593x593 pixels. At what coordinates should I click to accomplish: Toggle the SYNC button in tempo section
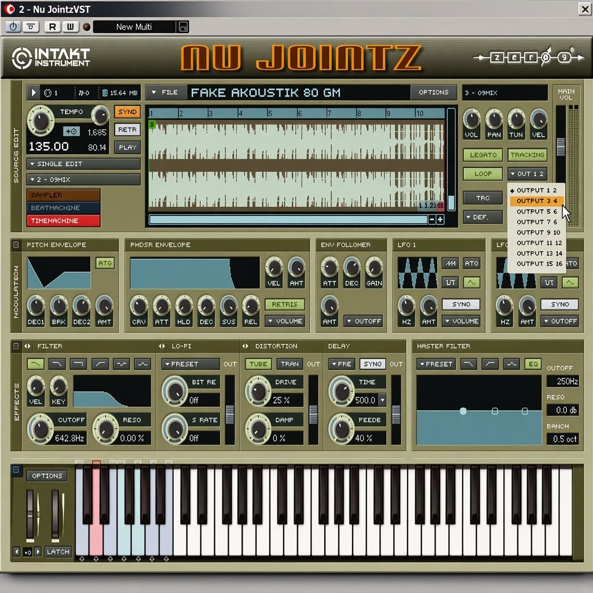(x=127, y=112)
